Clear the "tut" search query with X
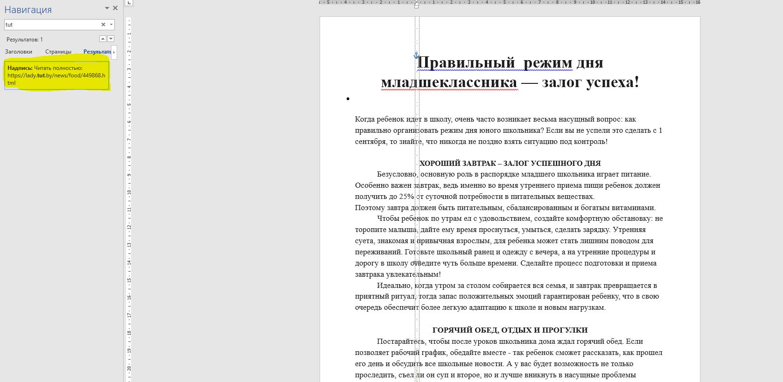The width and height of the screenshot is (783, 382). coord(103,25)
